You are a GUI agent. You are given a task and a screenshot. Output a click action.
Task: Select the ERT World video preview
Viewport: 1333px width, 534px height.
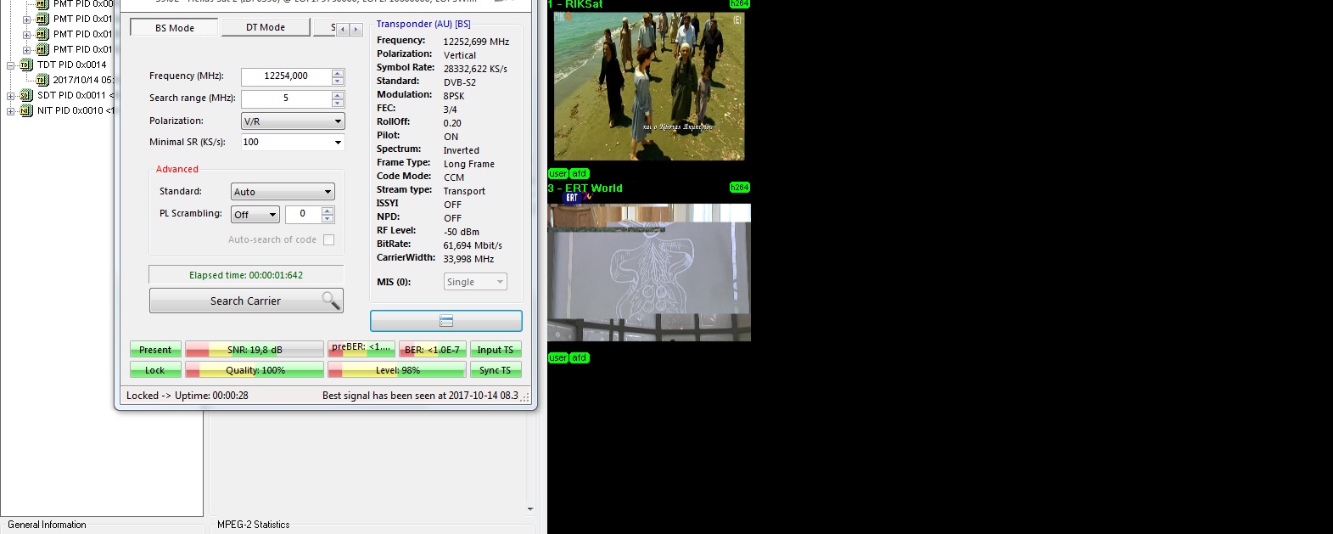click(649, 272)
